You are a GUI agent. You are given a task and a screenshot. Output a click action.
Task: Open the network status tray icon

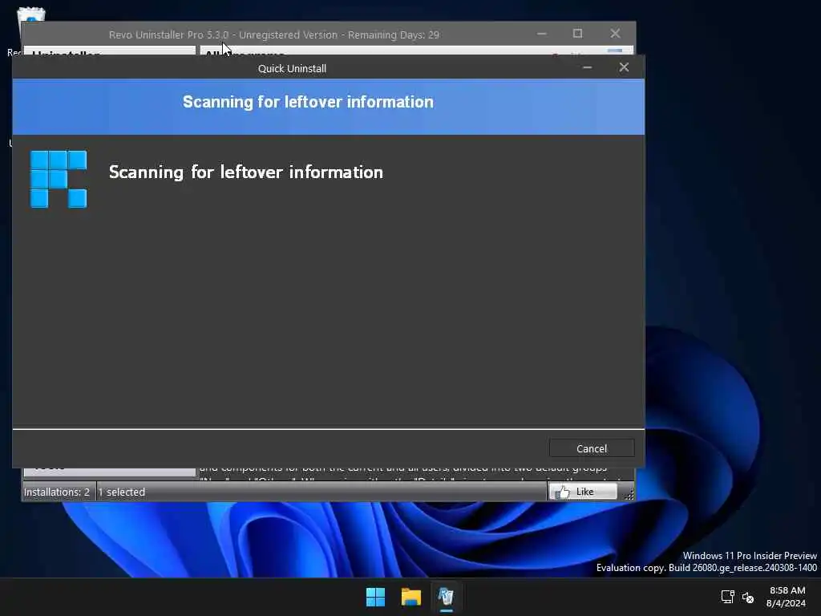click(x=727, y=597)
